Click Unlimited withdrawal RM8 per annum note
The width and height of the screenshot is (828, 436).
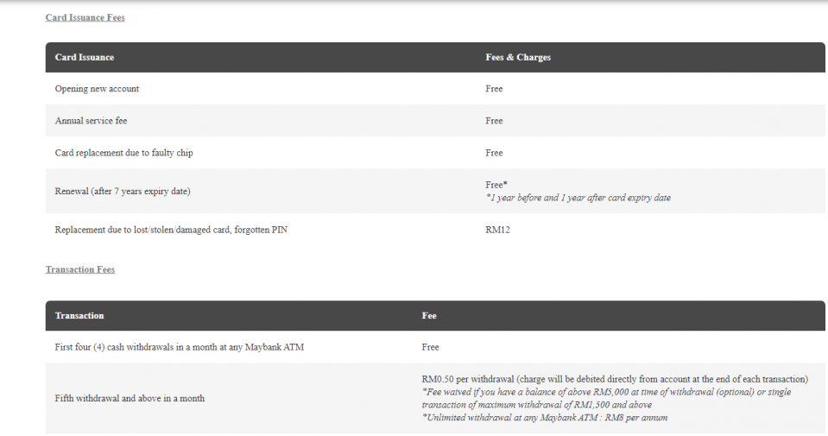click(x=545, y=418)
